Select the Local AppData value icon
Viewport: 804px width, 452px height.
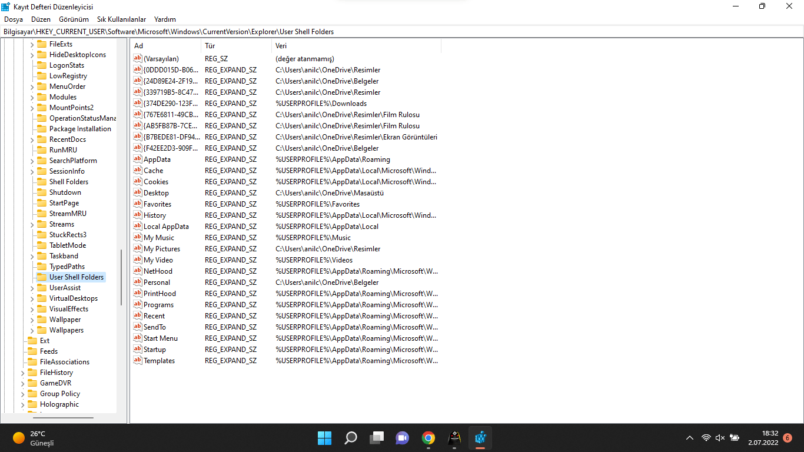click(138, 226)
